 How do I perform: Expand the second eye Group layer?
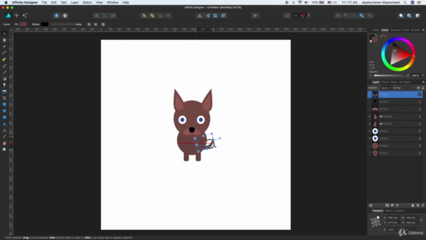369,139
